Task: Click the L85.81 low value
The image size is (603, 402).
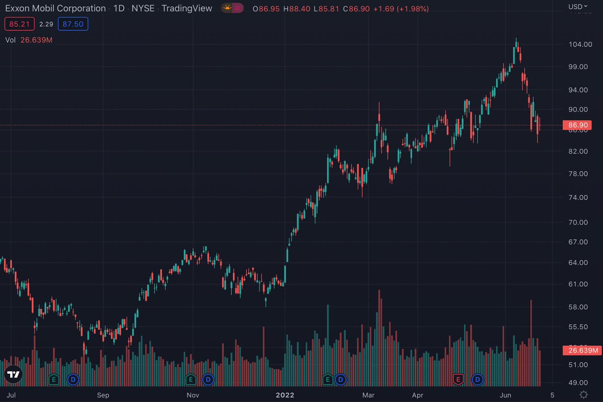Action: 326,9
